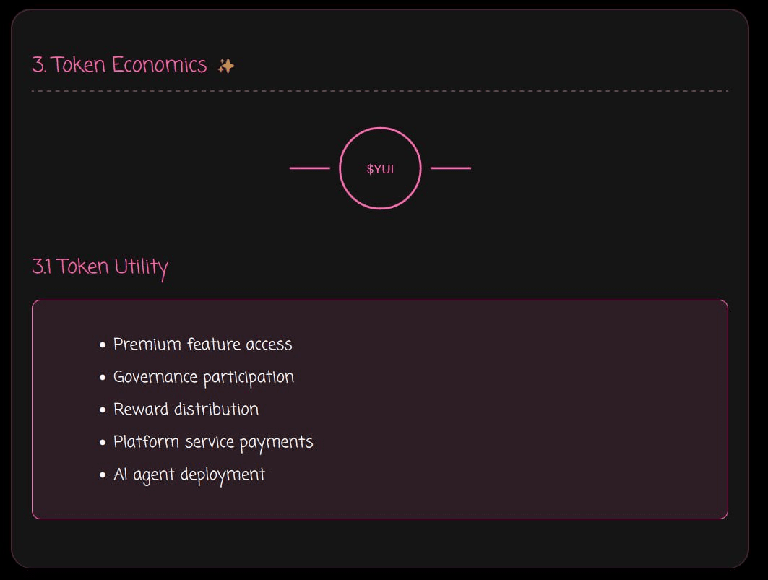
Task: Select the 'AI agent deployment' text
Action: tap(189, 475)
